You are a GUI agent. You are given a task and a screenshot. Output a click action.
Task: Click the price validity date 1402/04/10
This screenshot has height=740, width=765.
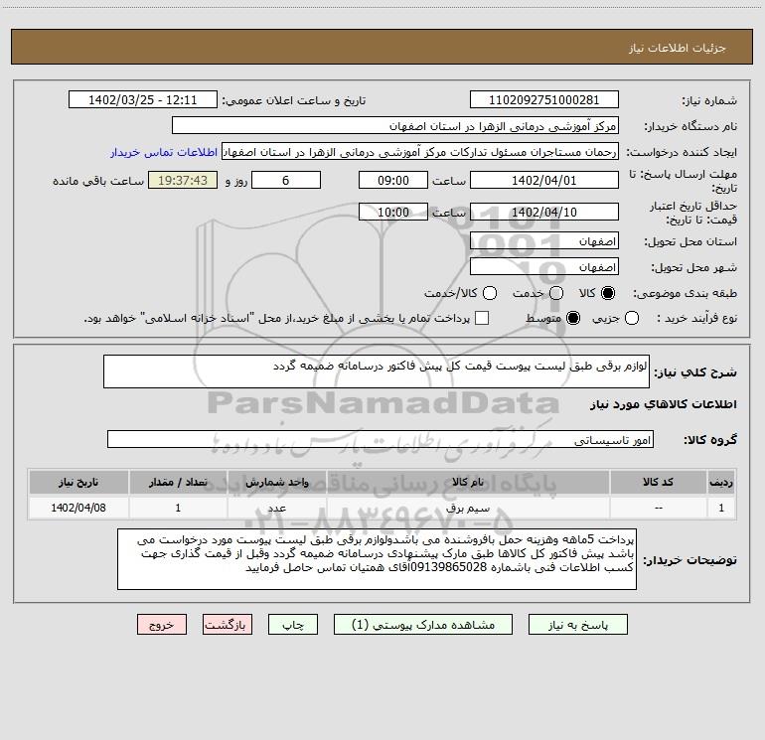(544, 213)
